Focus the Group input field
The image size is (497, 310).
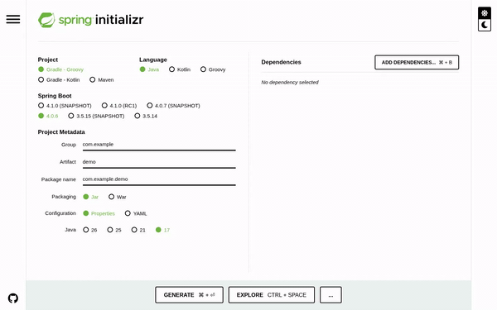159,145
